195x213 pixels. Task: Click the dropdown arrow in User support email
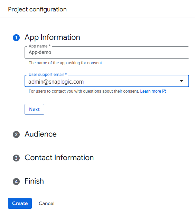coord(182,81)
